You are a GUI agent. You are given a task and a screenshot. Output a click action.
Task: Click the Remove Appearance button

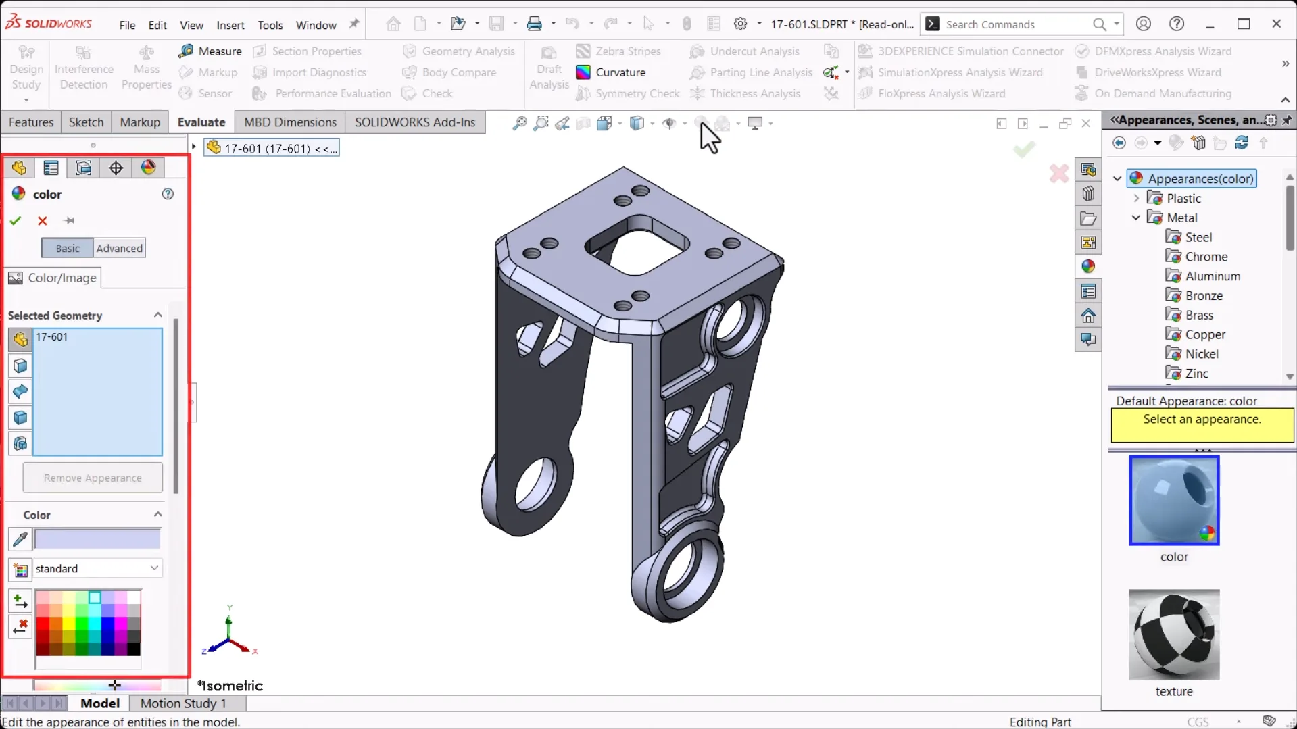click(93, 478)
